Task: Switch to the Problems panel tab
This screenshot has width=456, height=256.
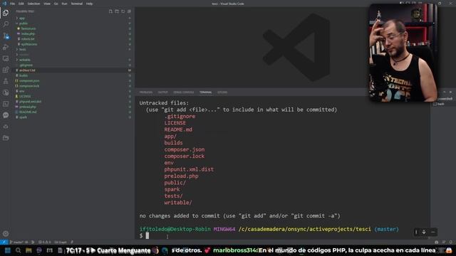Action: (x=146, y=92)
